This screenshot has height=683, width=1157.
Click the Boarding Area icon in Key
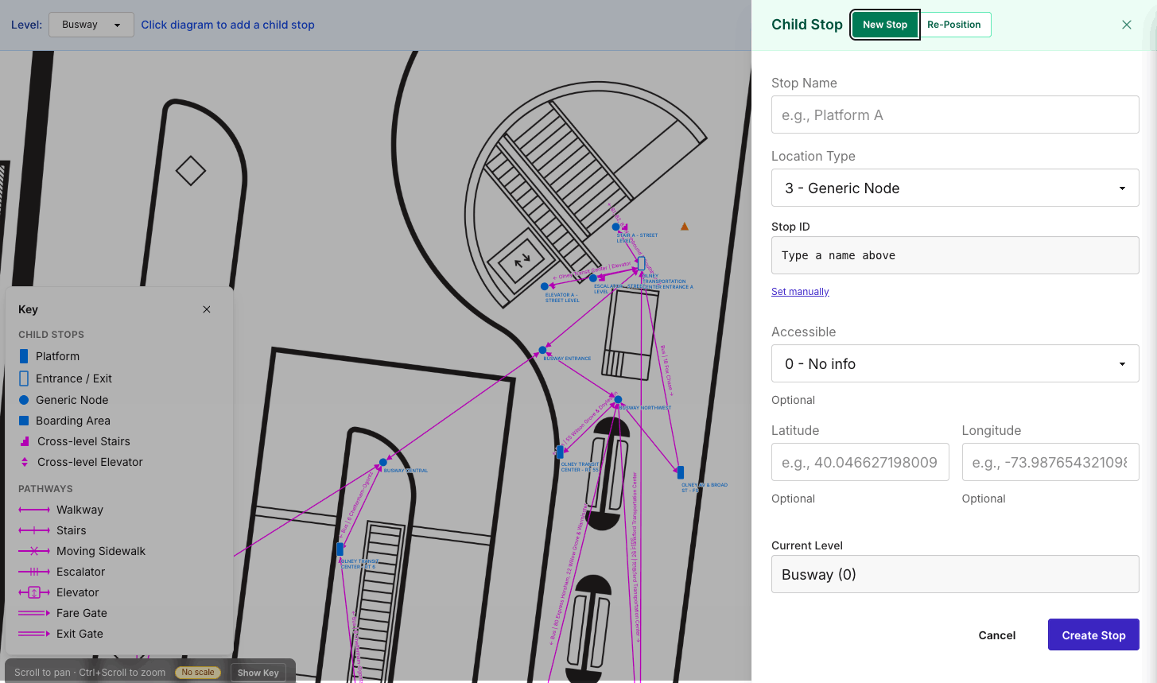point(24,421)
